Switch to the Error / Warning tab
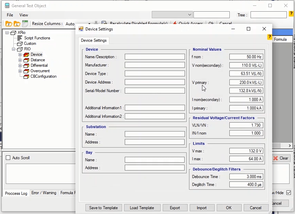295x214 pixels. [44, 193]
